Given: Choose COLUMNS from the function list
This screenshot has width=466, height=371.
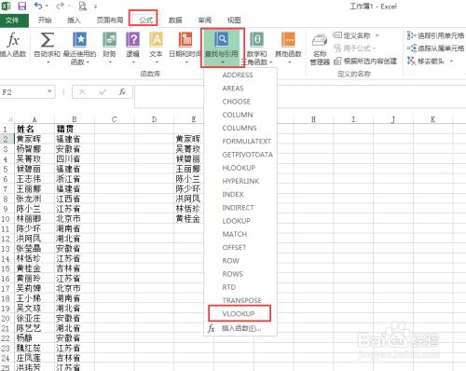Looking at the screenshot, I should click(x=240, y=128).
